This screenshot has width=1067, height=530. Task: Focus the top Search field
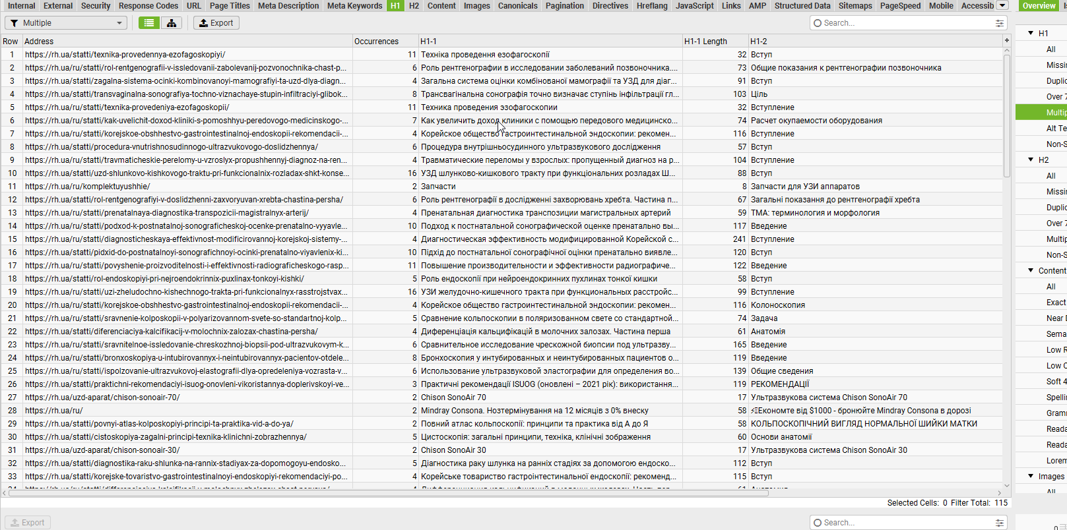pyautogui.click(x=903, y=23)
